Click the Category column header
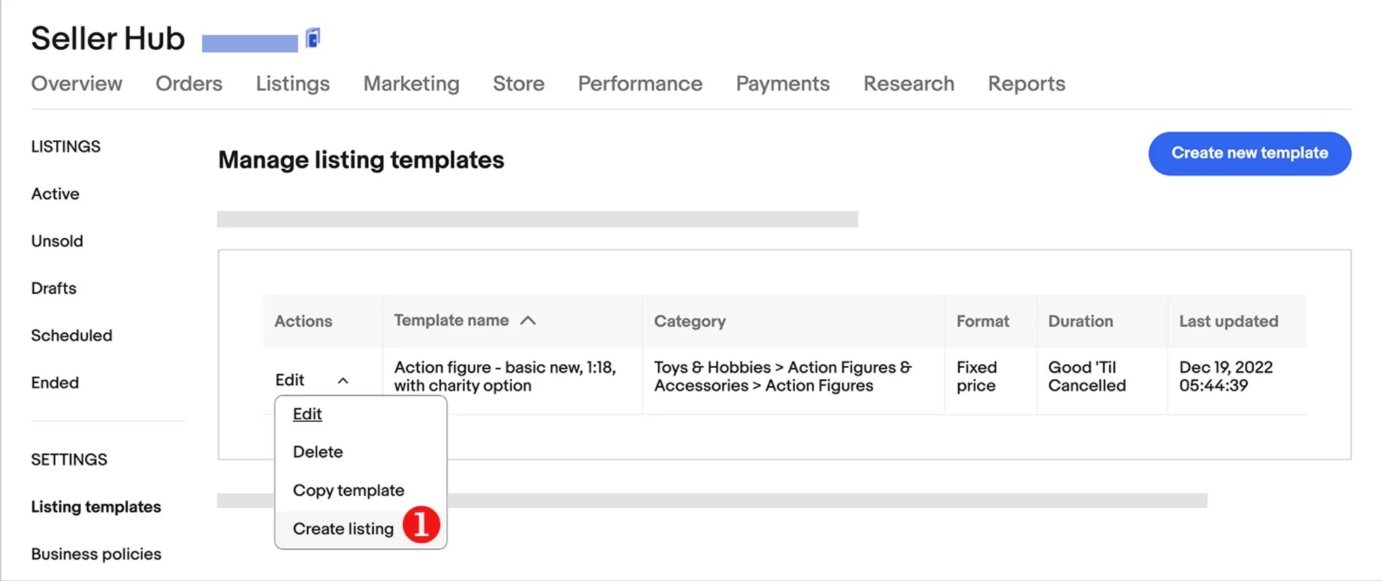 [x=690, y=322]
